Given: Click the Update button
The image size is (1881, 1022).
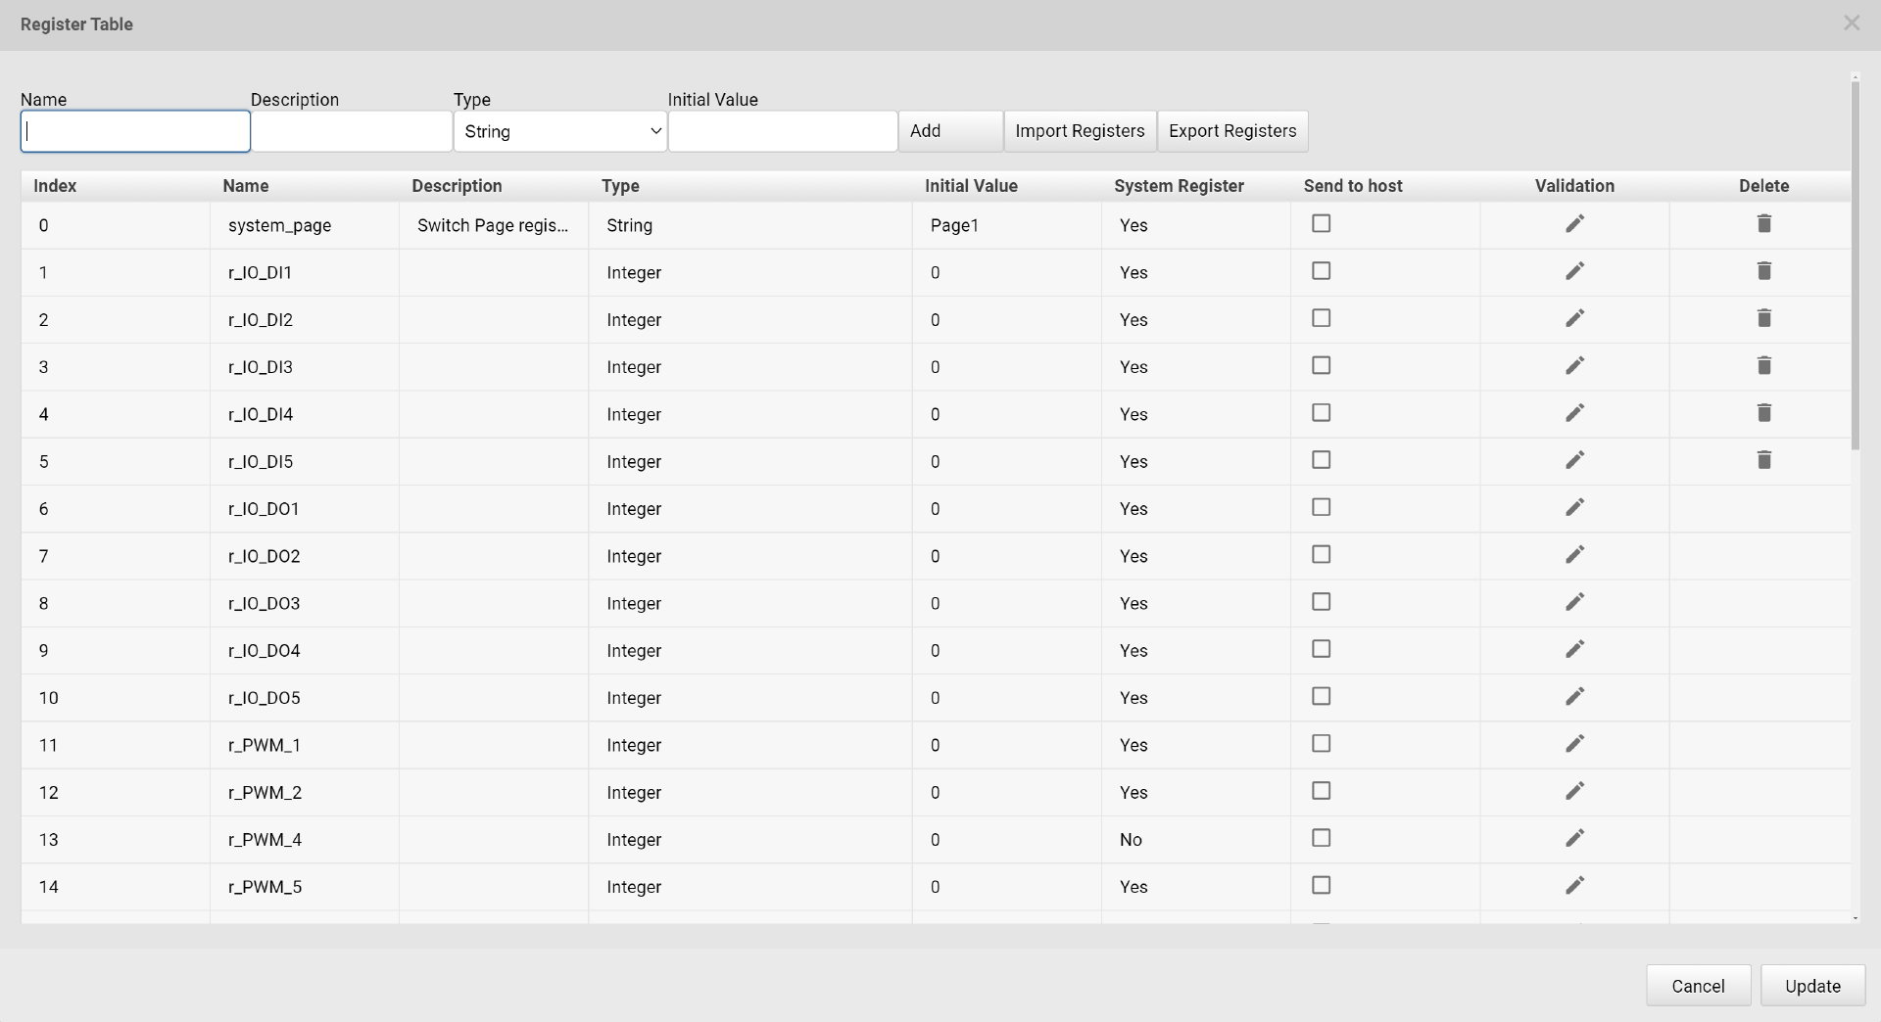Looking at the screenshot, I should pos(1813,986).
